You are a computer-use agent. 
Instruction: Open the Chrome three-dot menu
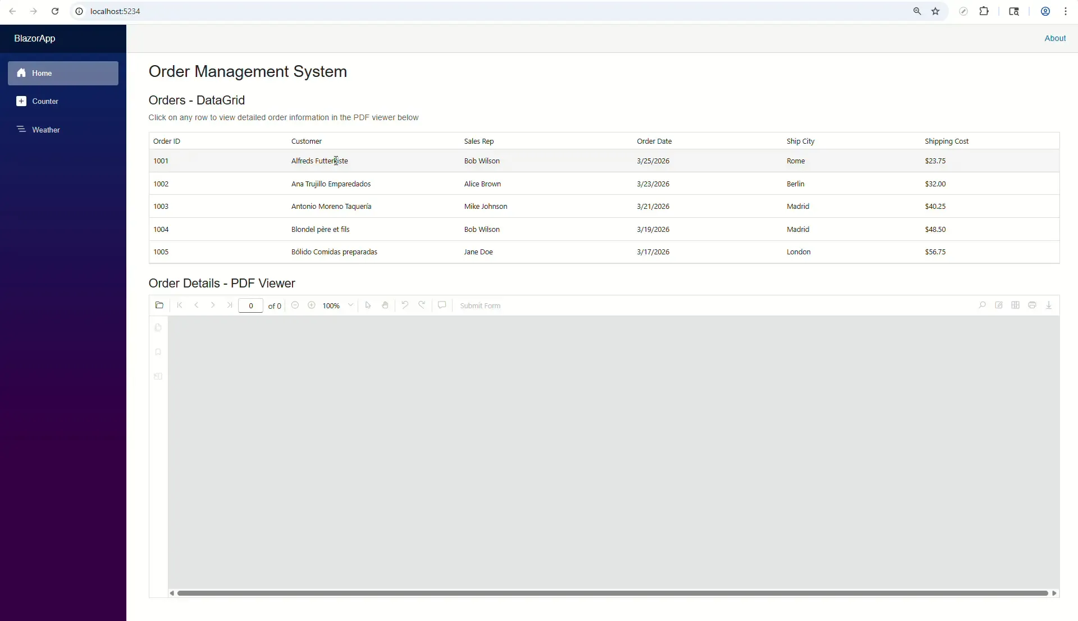tap(1066, 11)
